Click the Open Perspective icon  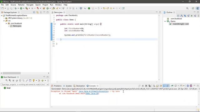click(x=193, y=8)
